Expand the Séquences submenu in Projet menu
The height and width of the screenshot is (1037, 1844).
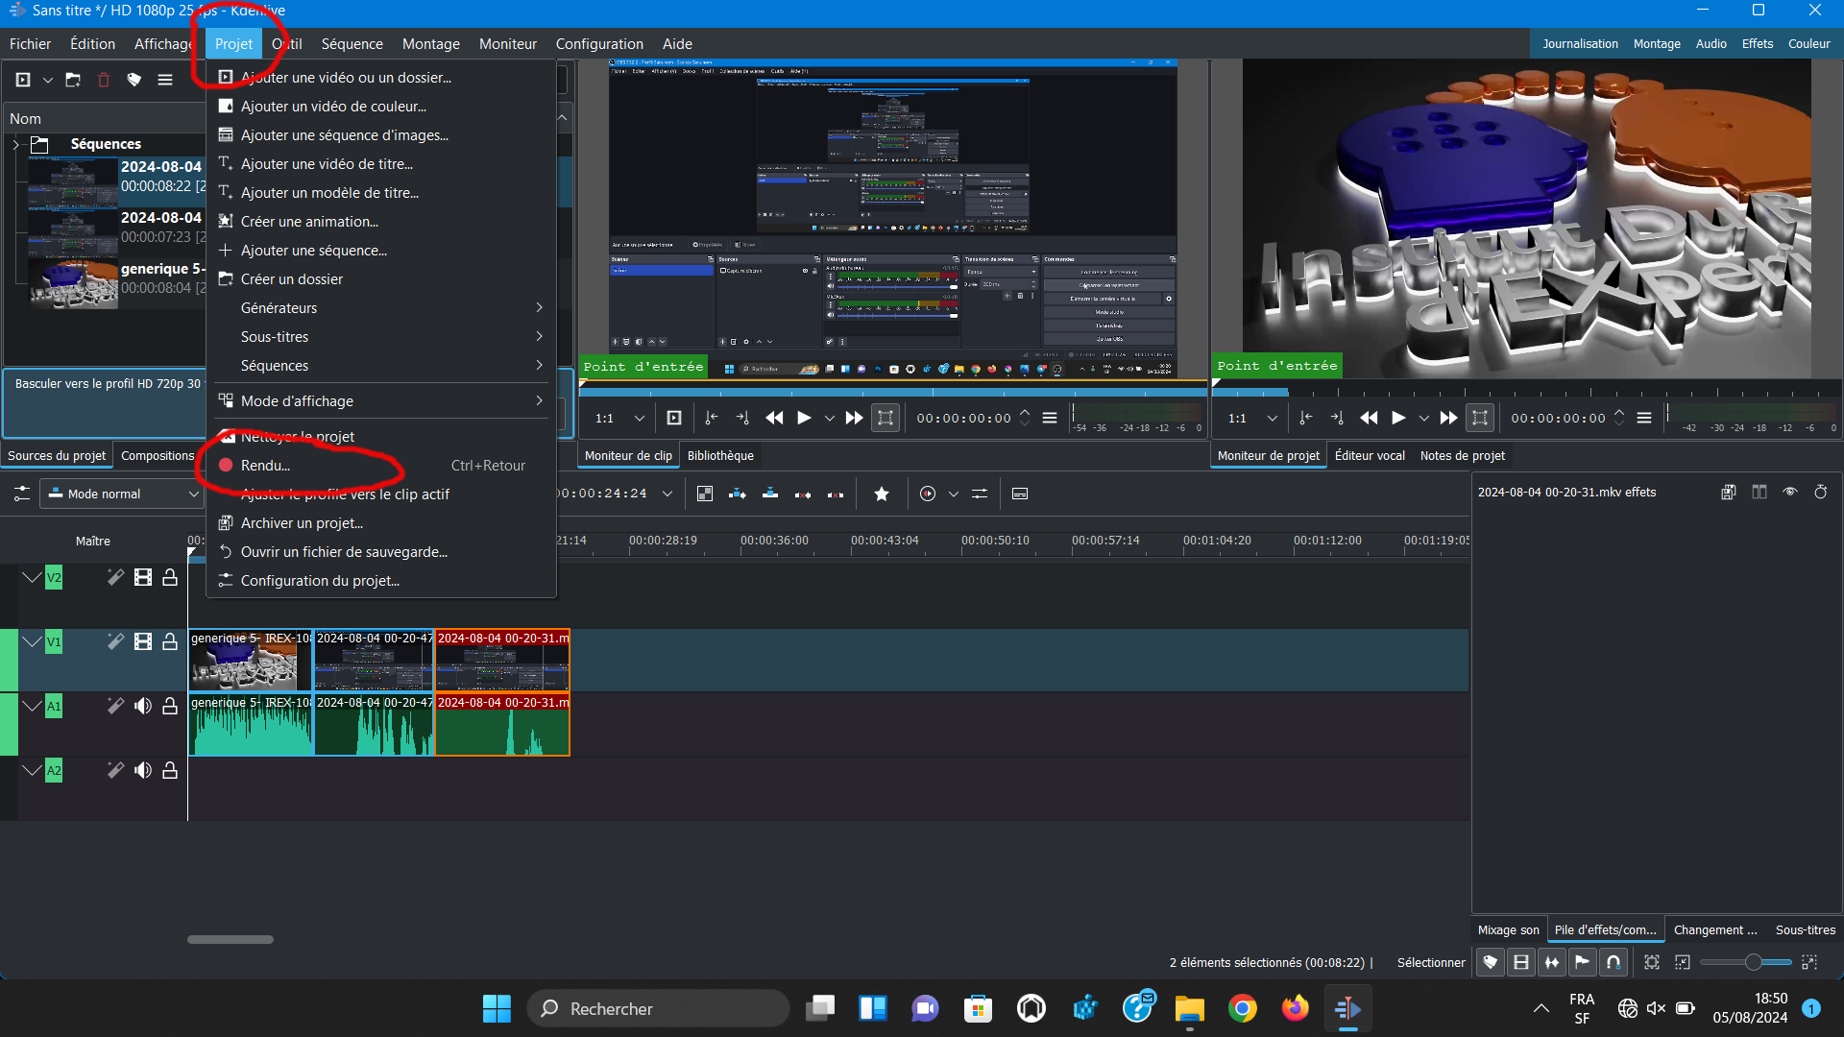pos(381,366)
